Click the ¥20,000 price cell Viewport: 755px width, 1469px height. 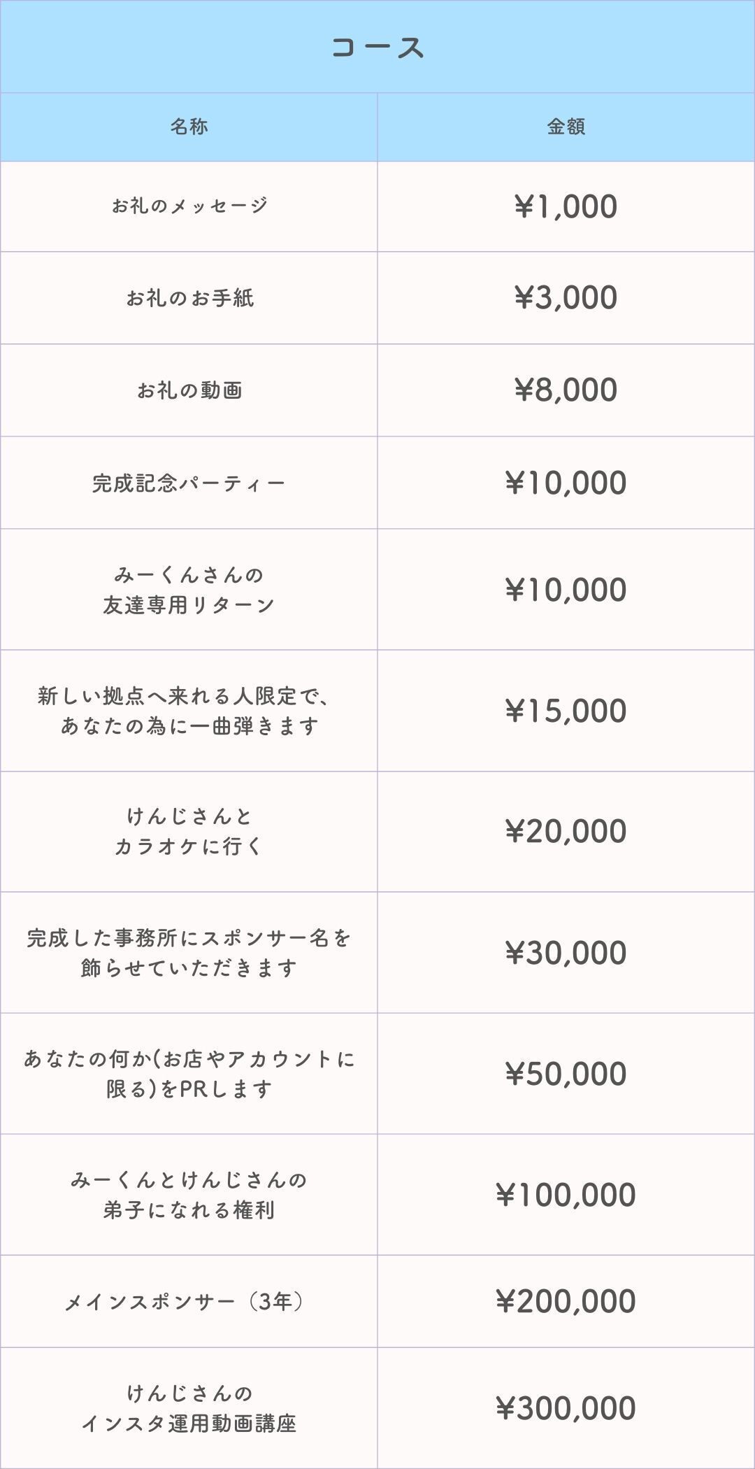[566, 831]
